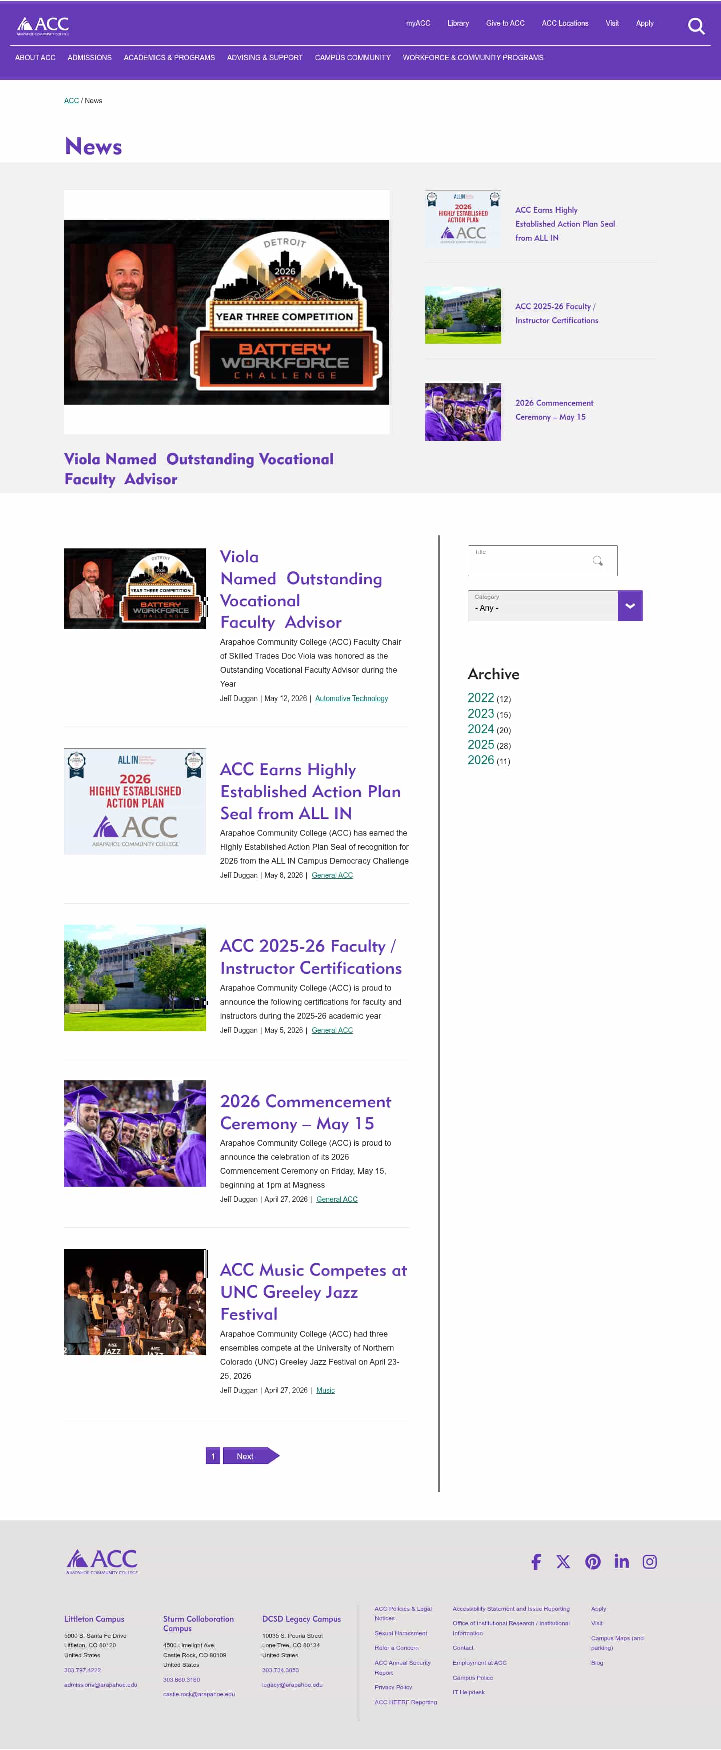Click the Title search input field
This screenshot has width=721, height=1750.
pos(542,560)
